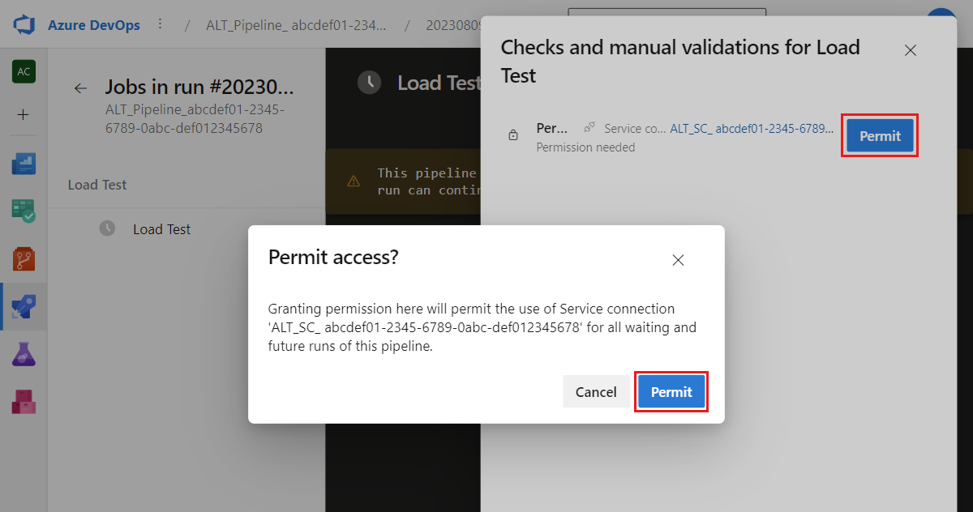Viewport: 973px width, 512px height.
Task: Open the ALT_SC_ service connection link
Action: [752, 129]
